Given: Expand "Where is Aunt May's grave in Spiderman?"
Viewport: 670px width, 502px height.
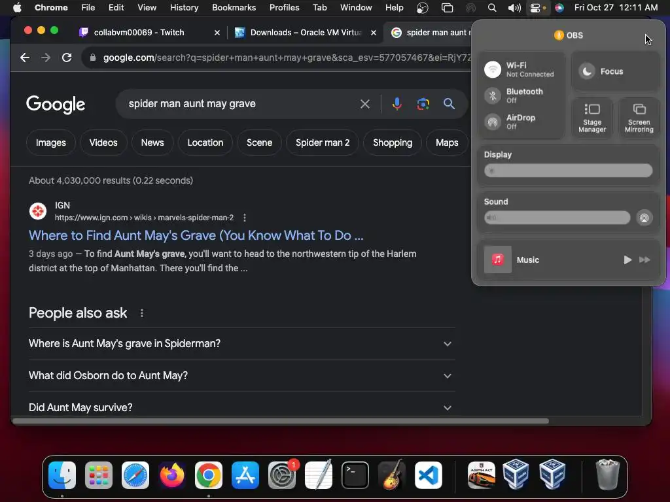Looking at the screenshot, I should click(242, 344).
